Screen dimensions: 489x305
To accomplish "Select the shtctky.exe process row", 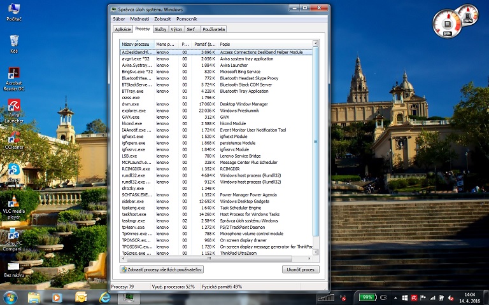I will click(216, 188).
